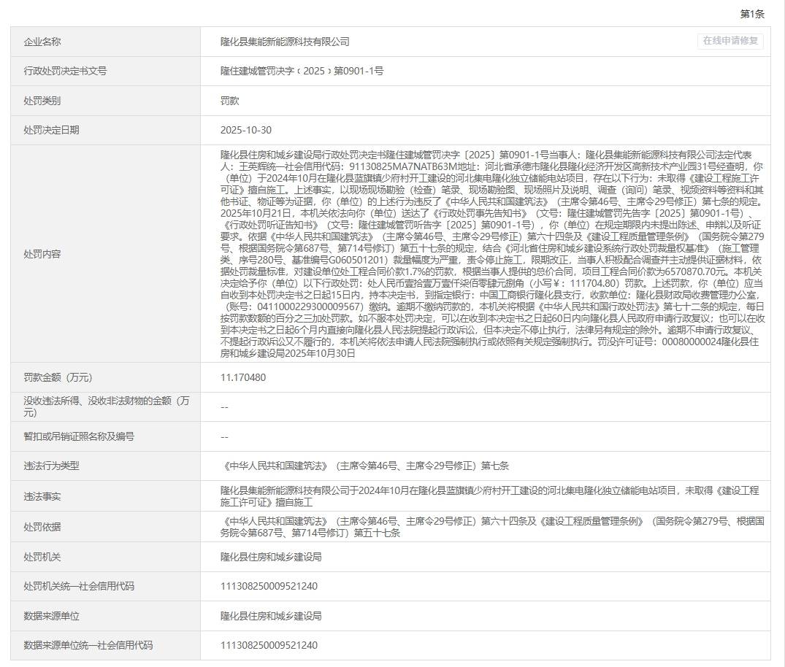The width and height of the screenshot is (785, 667).
Task: Select the fine amount 11.170480
Action: coord(243,378)
